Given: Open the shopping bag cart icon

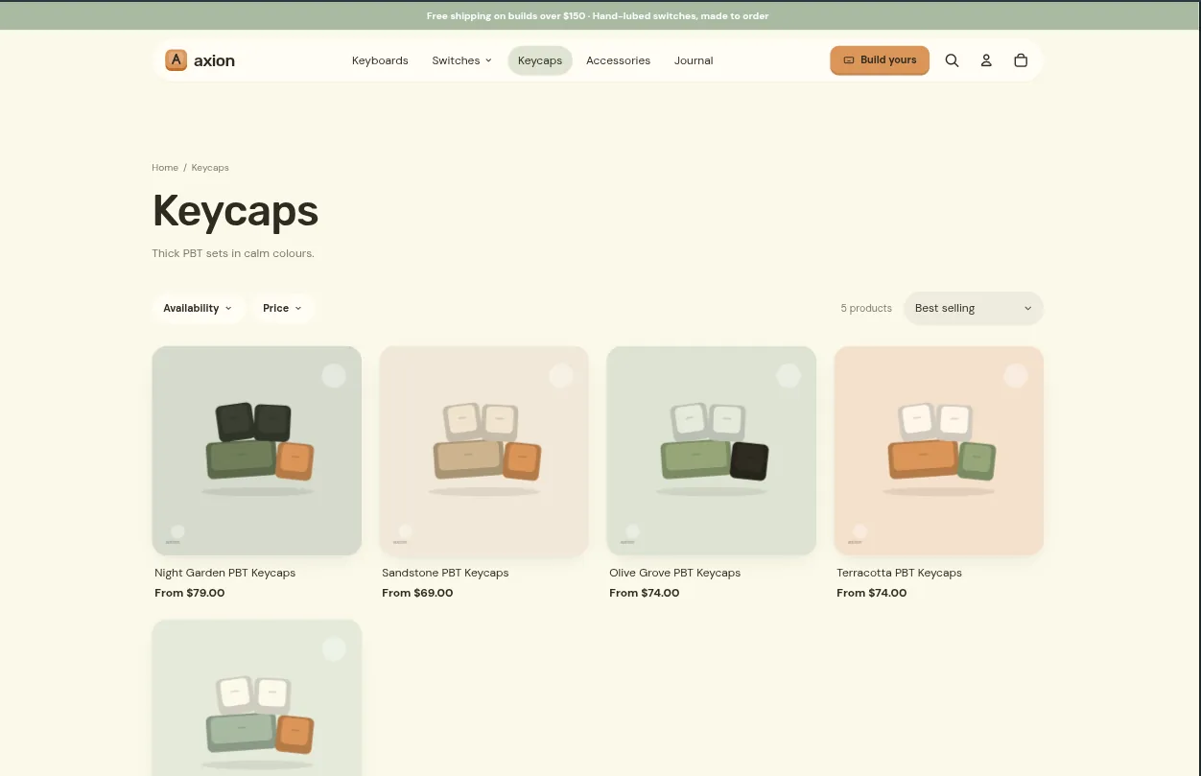Looking at the screenshot, I should [1021, 60].
